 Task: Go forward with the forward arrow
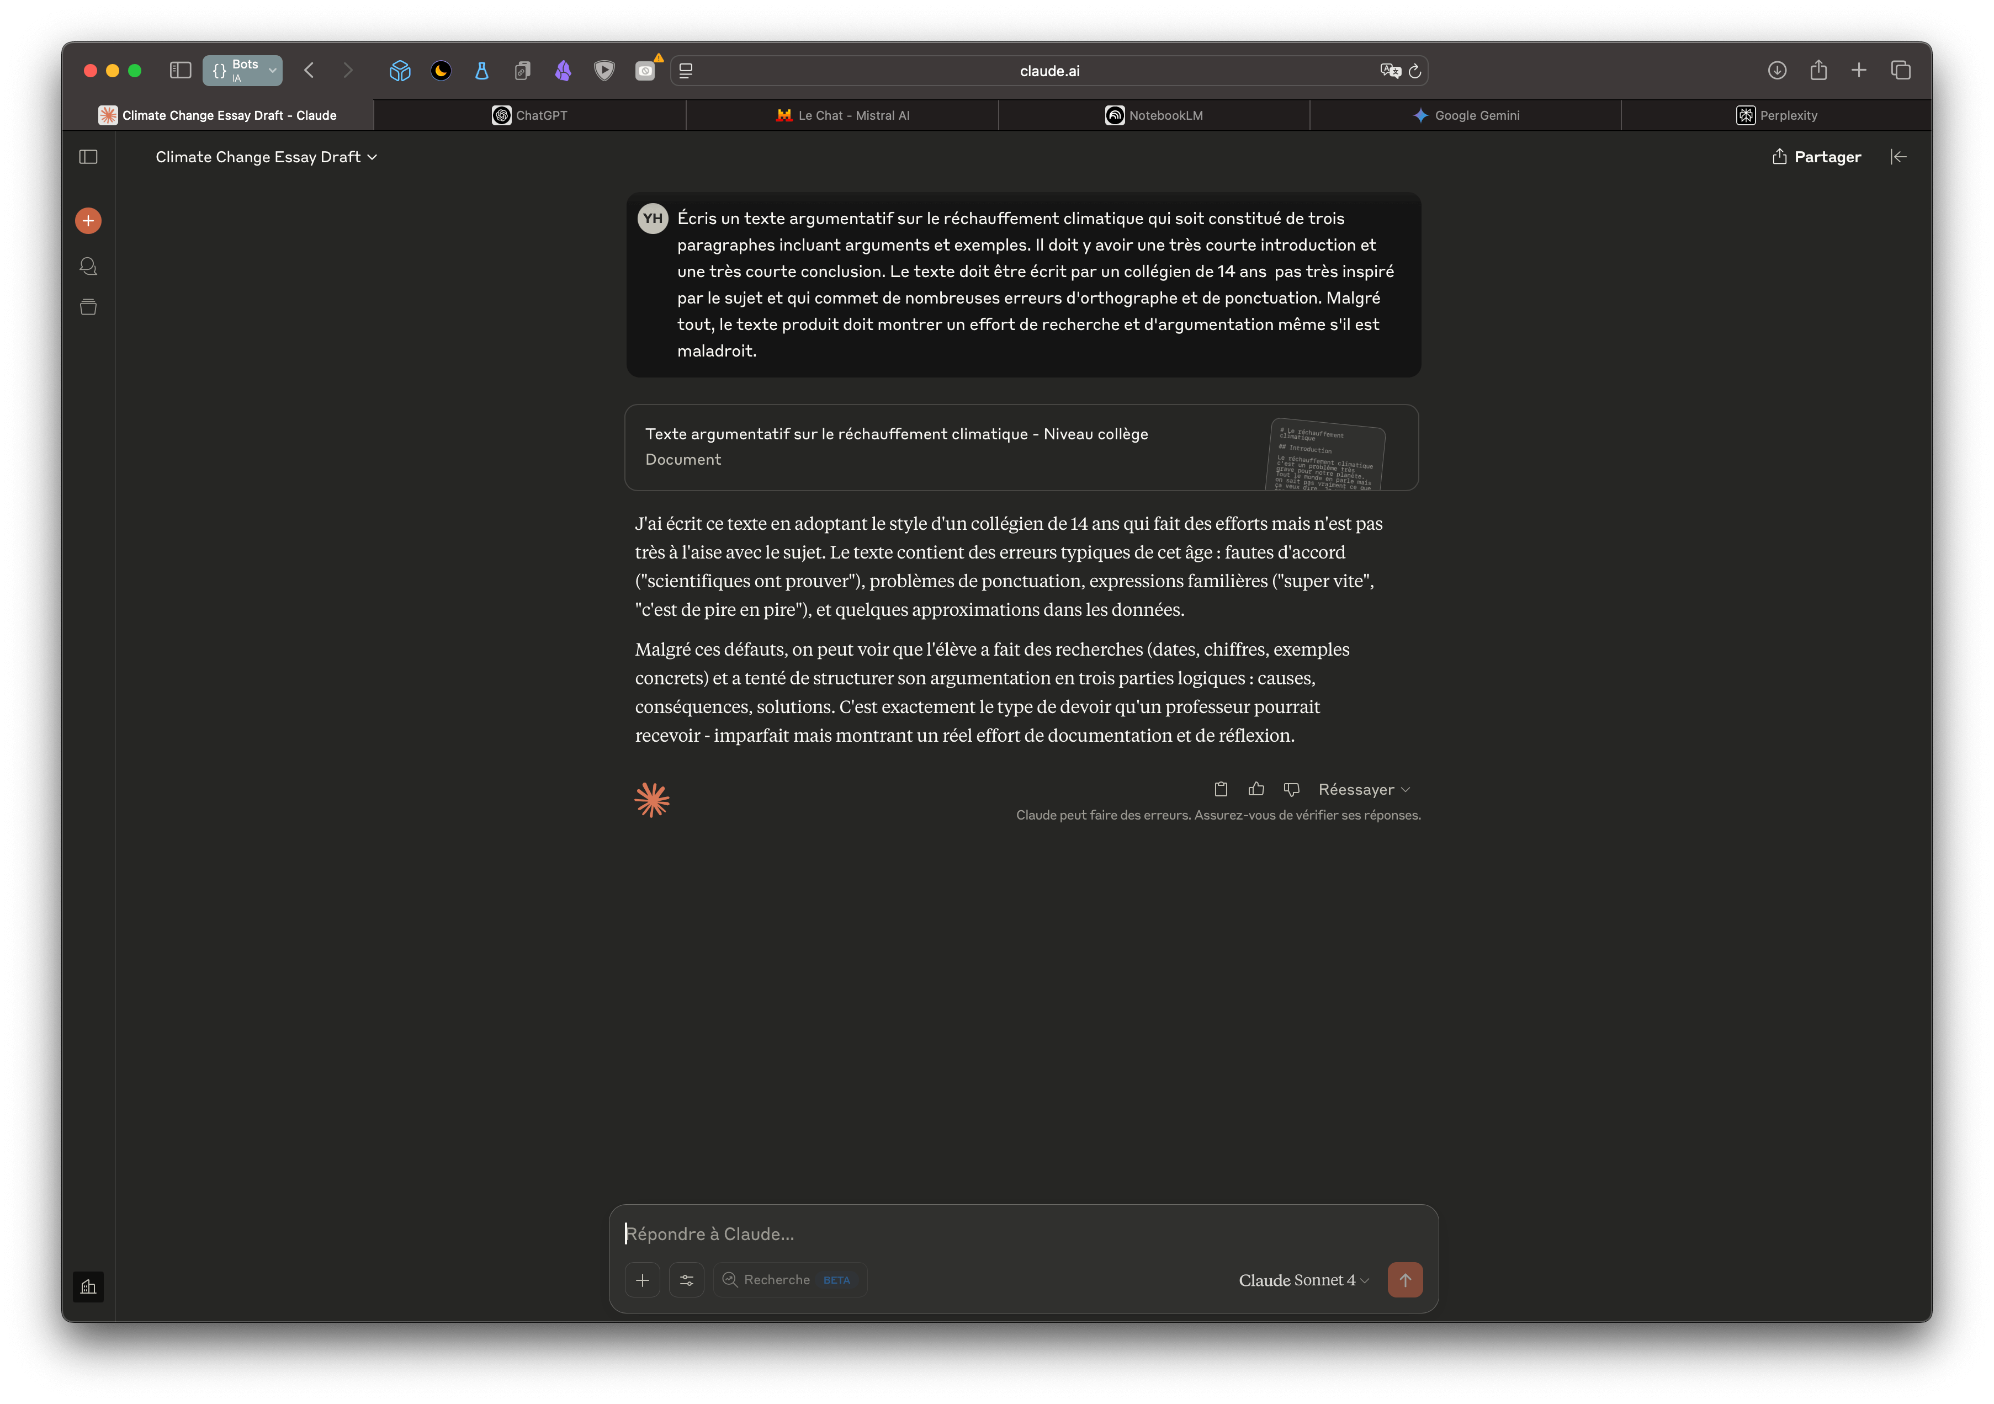click(x=348, y=70)
